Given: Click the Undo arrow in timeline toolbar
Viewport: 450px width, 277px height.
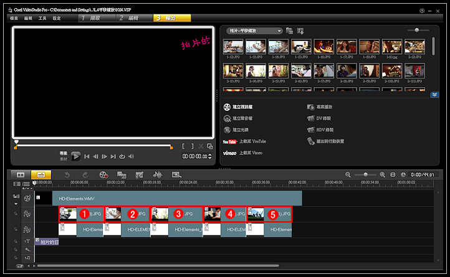Looking at the screenshot, I should pos(67,175).
